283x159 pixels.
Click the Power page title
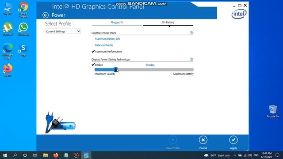[x=58, y=15]
